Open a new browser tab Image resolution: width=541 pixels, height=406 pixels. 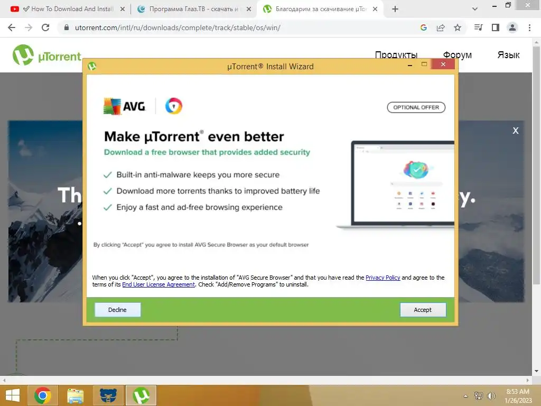click(395, 10)
